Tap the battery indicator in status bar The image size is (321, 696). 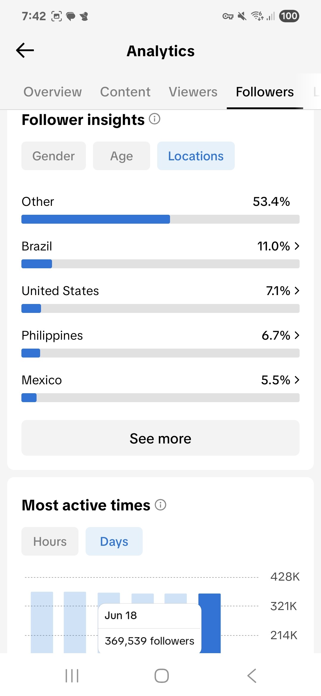tap(289, 16)
